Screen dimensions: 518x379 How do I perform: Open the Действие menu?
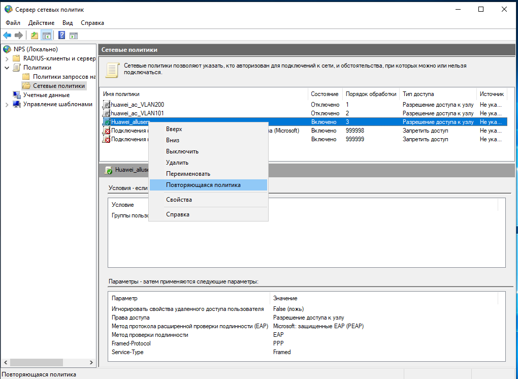(x=41, y=23)
